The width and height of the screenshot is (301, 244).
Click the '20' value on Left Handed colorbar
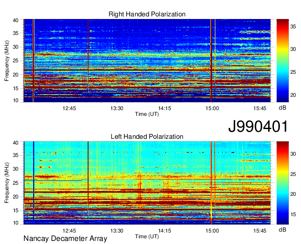[x=293, y=194]
